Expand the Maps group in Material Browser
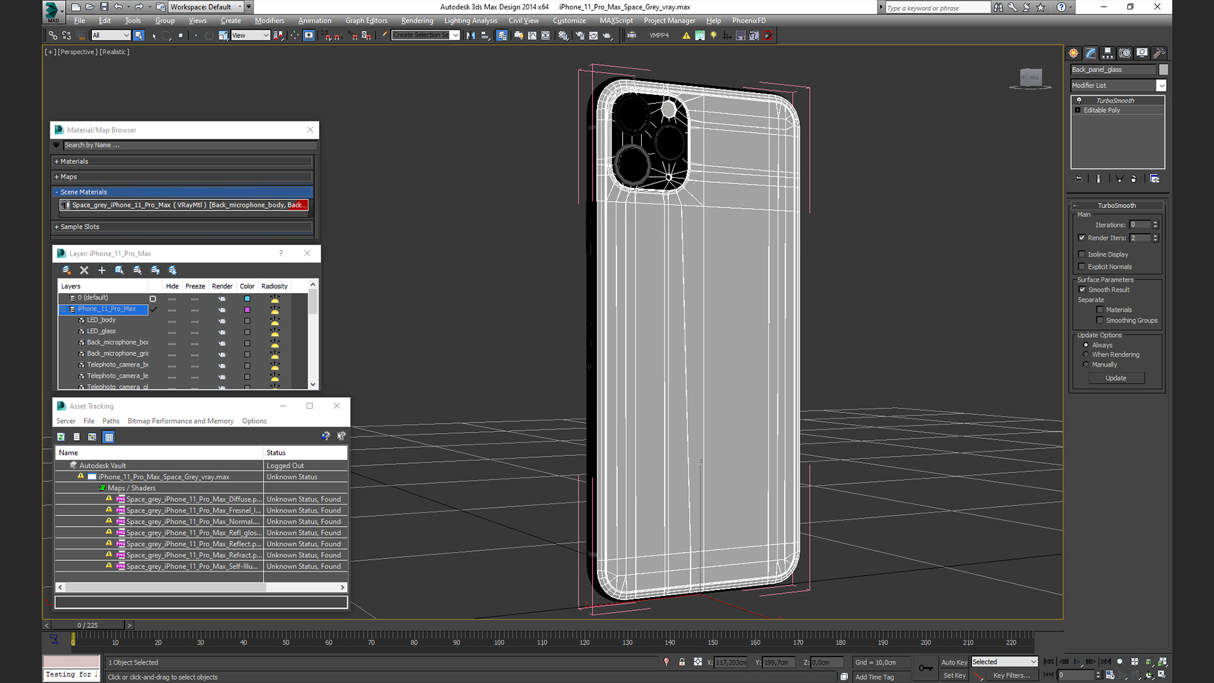This screenshot has height=683, width=1214. [182, 177]
